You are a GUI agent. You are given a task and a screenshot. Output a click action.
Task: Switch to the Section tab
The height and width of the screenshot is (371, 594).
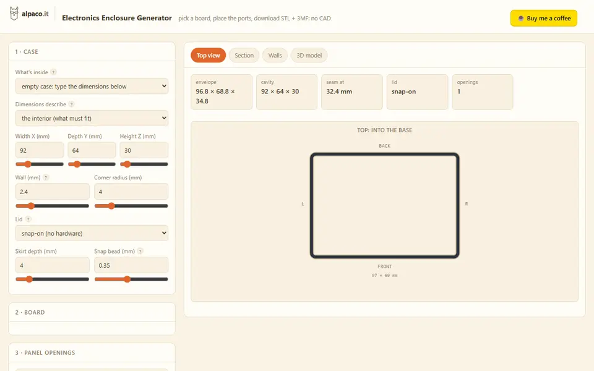pyautogui.click(x=244, y=55)
